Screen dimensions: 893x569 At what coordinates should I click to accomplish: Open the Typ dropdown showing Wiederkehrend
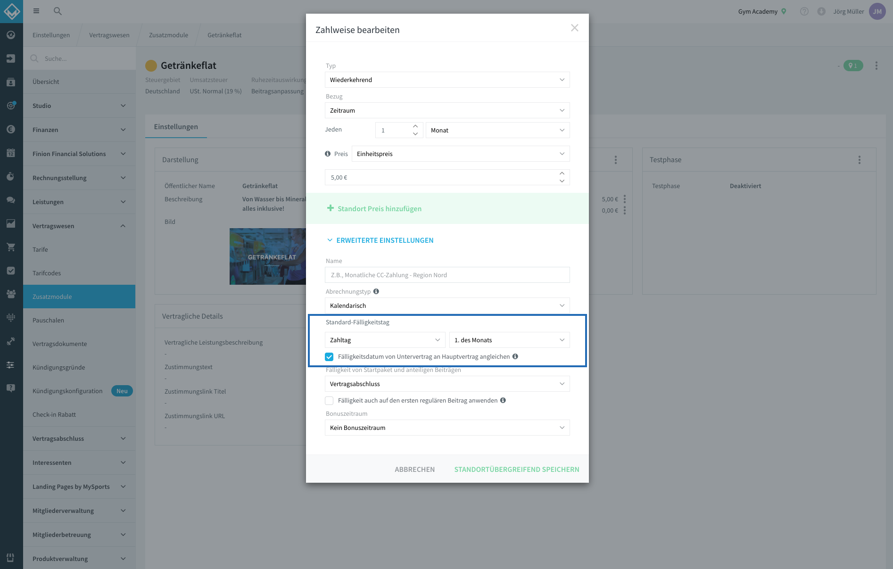tap(447, 80)
